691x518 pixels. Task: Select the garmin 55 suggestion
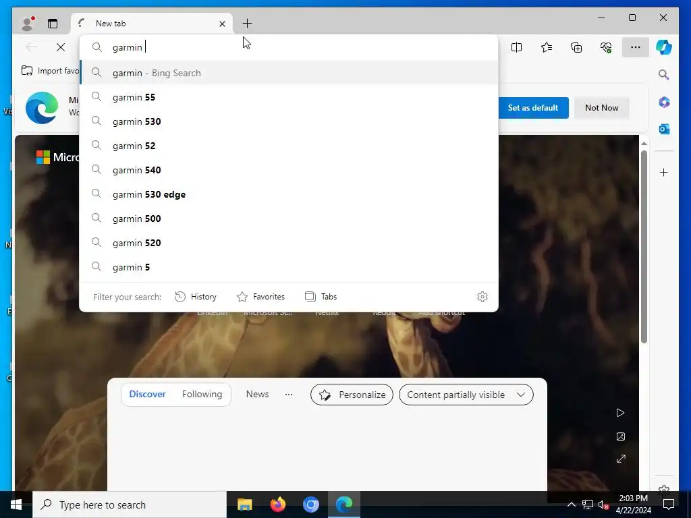tap(289, 97)
